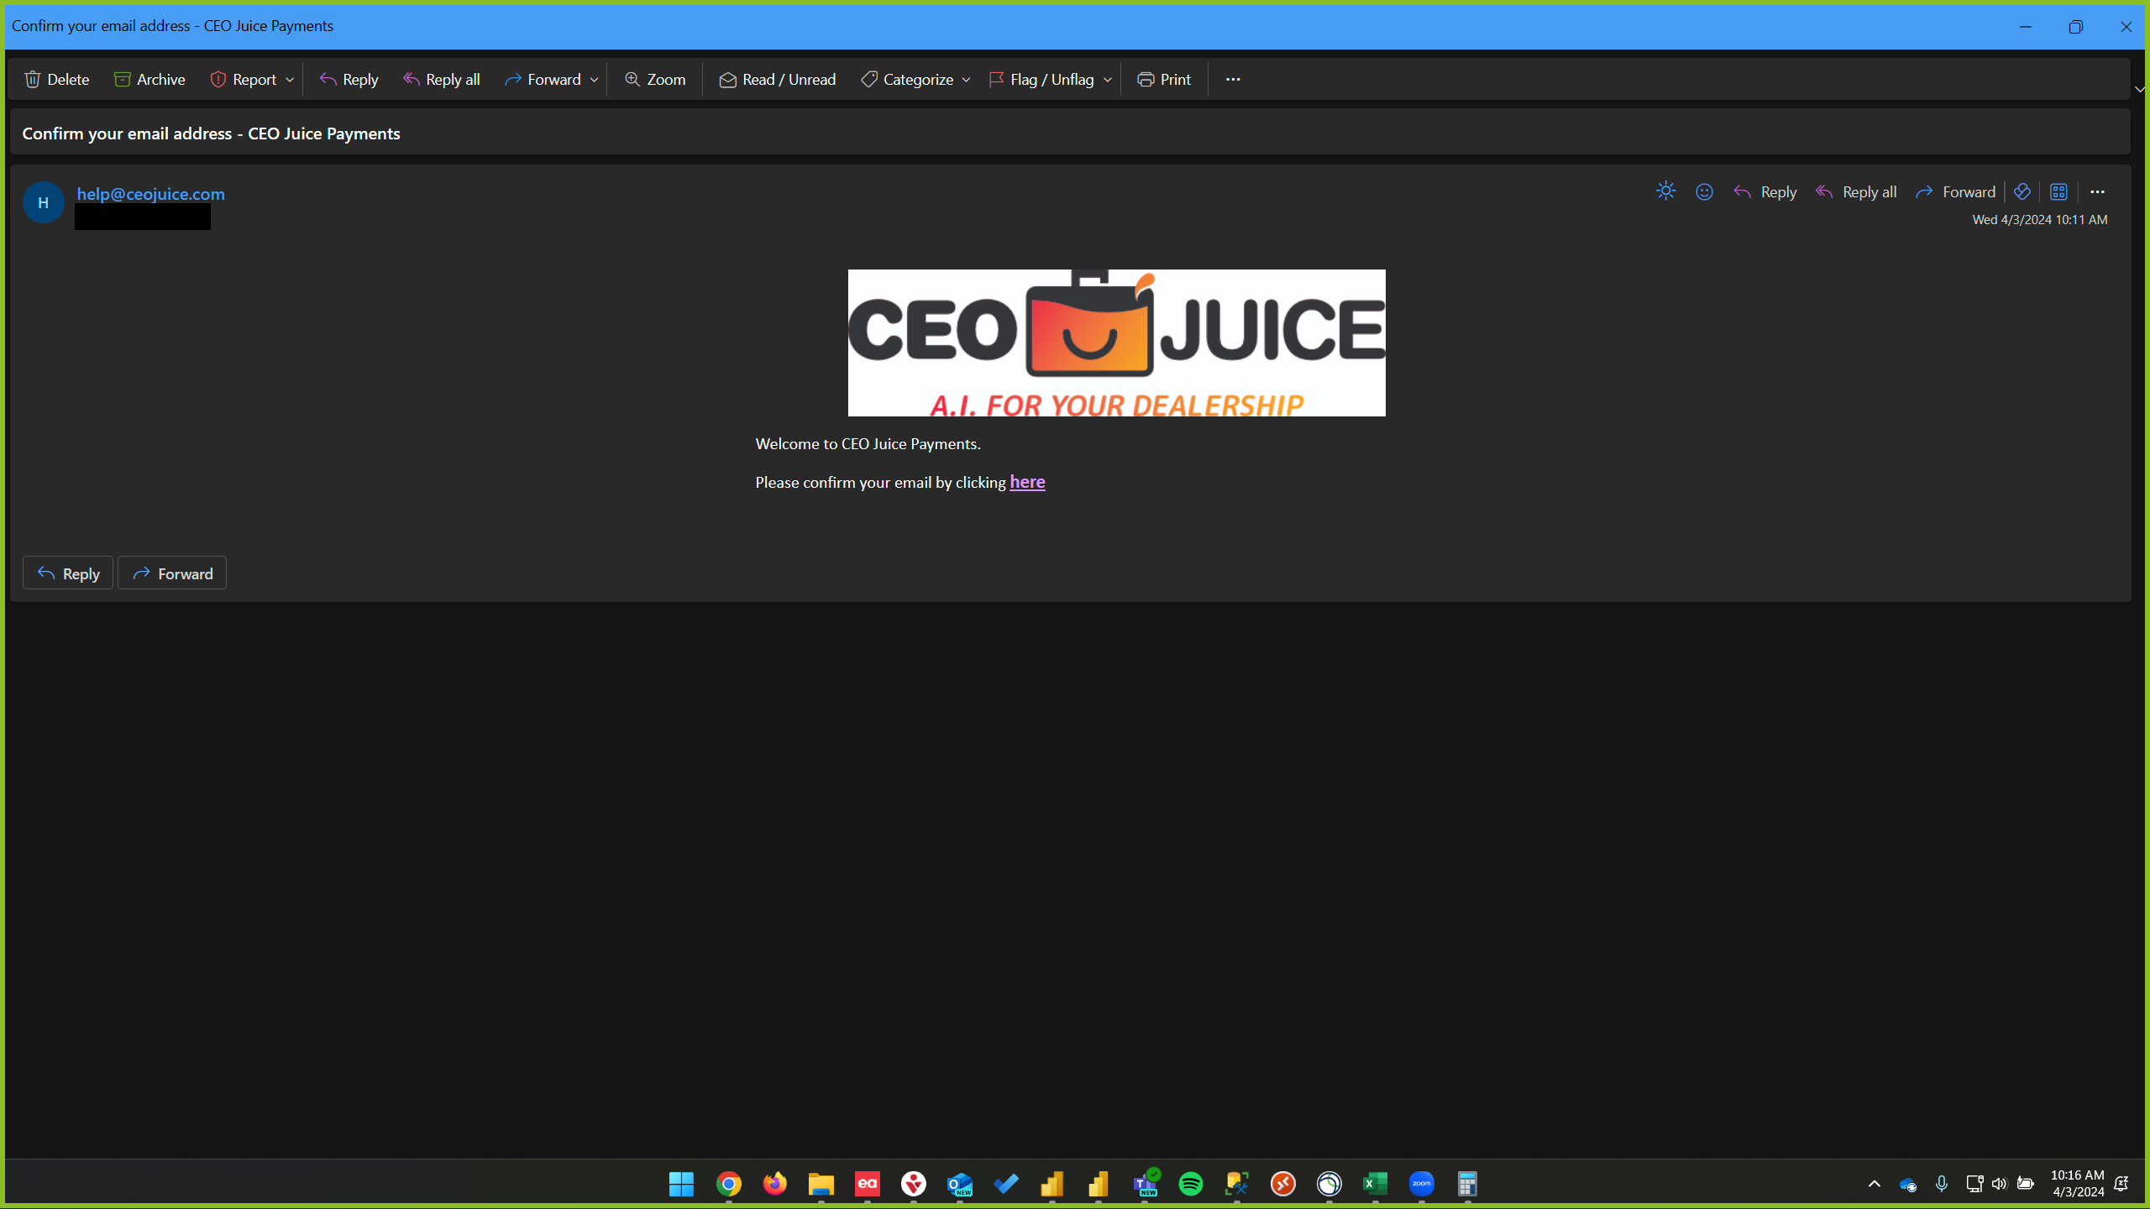Click sender address help@ceojuice.com
Viewport: 2150px width, 1209px height.
tap(151, 193)
